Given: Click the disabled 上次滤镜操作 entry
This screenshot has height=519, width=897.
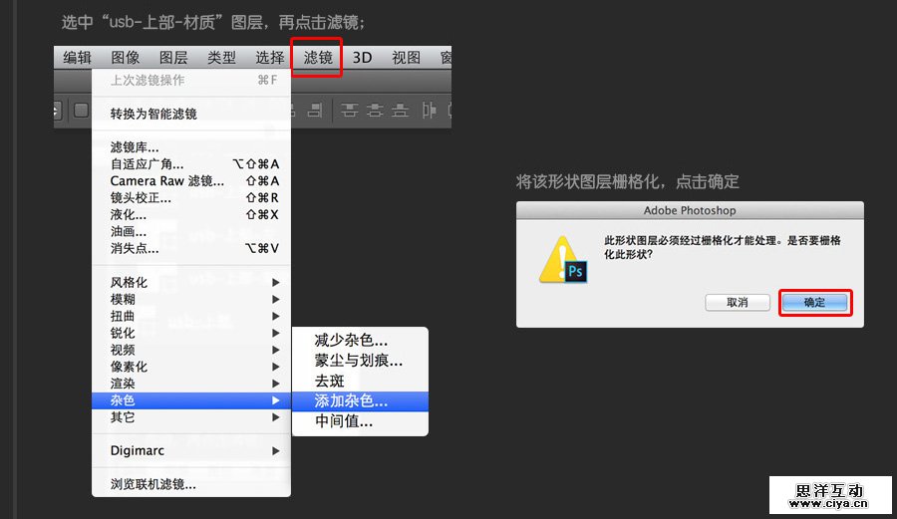Looking at the screenshot, I should (191, 80).
